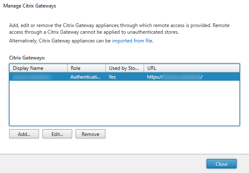Viewport: 249px width, 173px height.
Task: Click the URL column header
Action: pos(191,68)
